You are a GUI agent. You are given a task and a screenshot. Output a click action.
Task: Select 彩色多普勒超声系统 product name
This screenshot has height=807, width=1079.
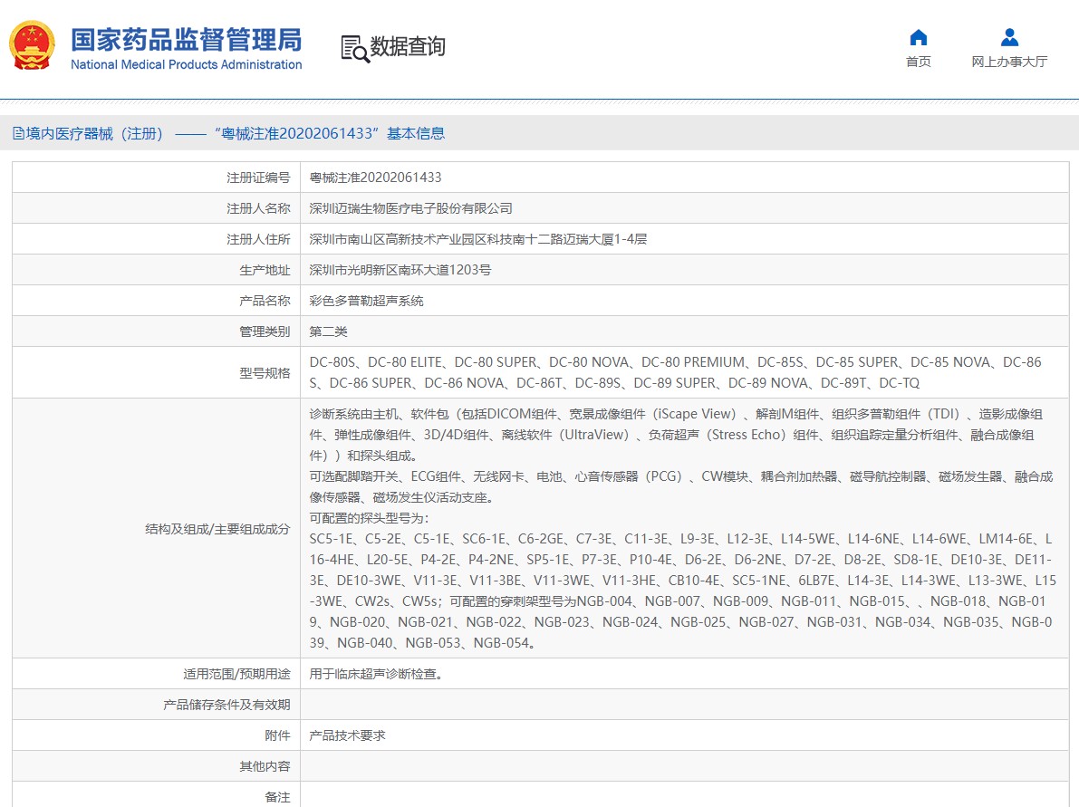[x=366, y=302]
